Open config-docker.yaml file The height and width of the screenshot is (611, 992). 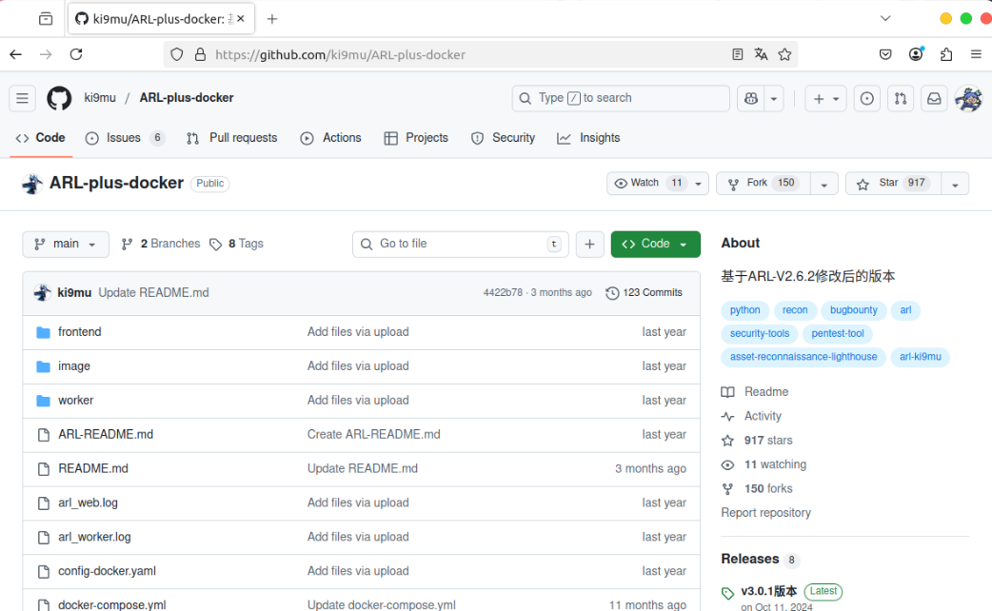tap(107, 571)
